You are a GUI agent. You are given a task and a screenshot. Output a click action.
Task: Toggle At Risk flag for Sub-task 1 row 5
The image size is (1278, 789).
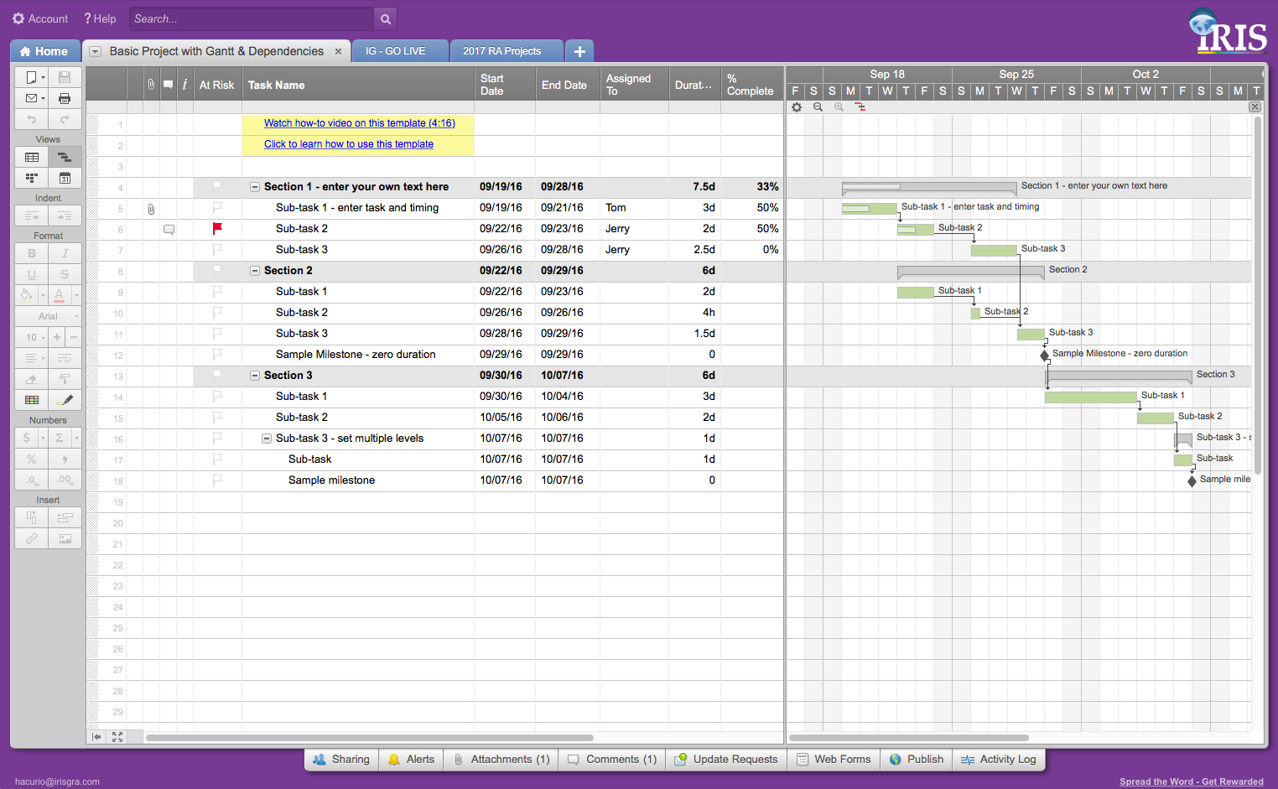217,207
